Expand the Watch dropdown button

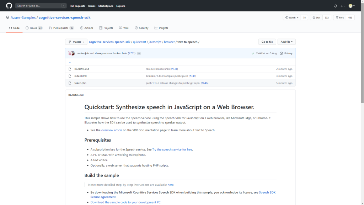coord(292,17)
